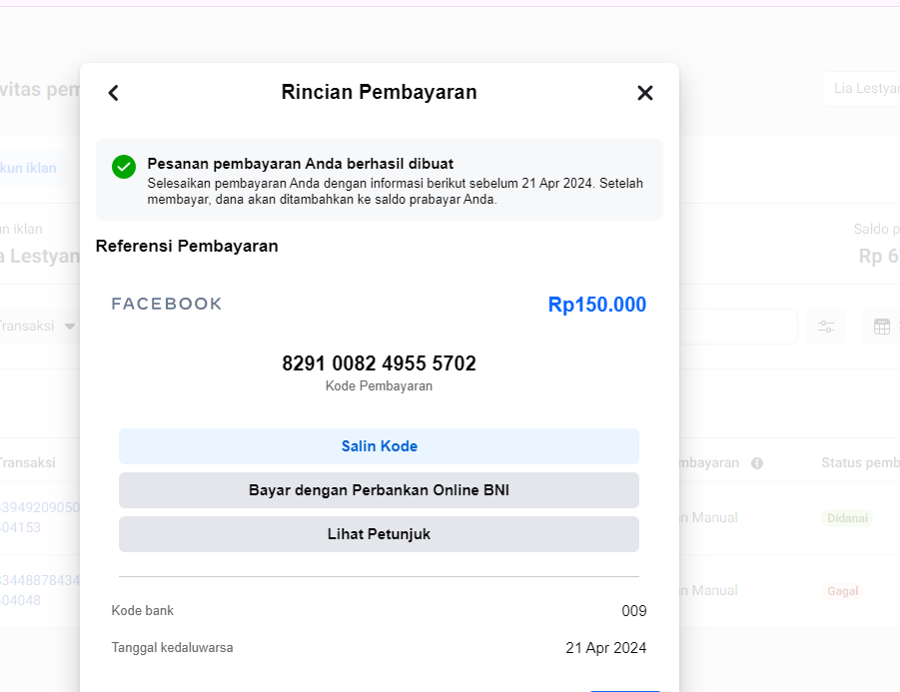900x692 pixels.
Task: Select the payment code 8291 0082 4955 5702
Action: 379,363
